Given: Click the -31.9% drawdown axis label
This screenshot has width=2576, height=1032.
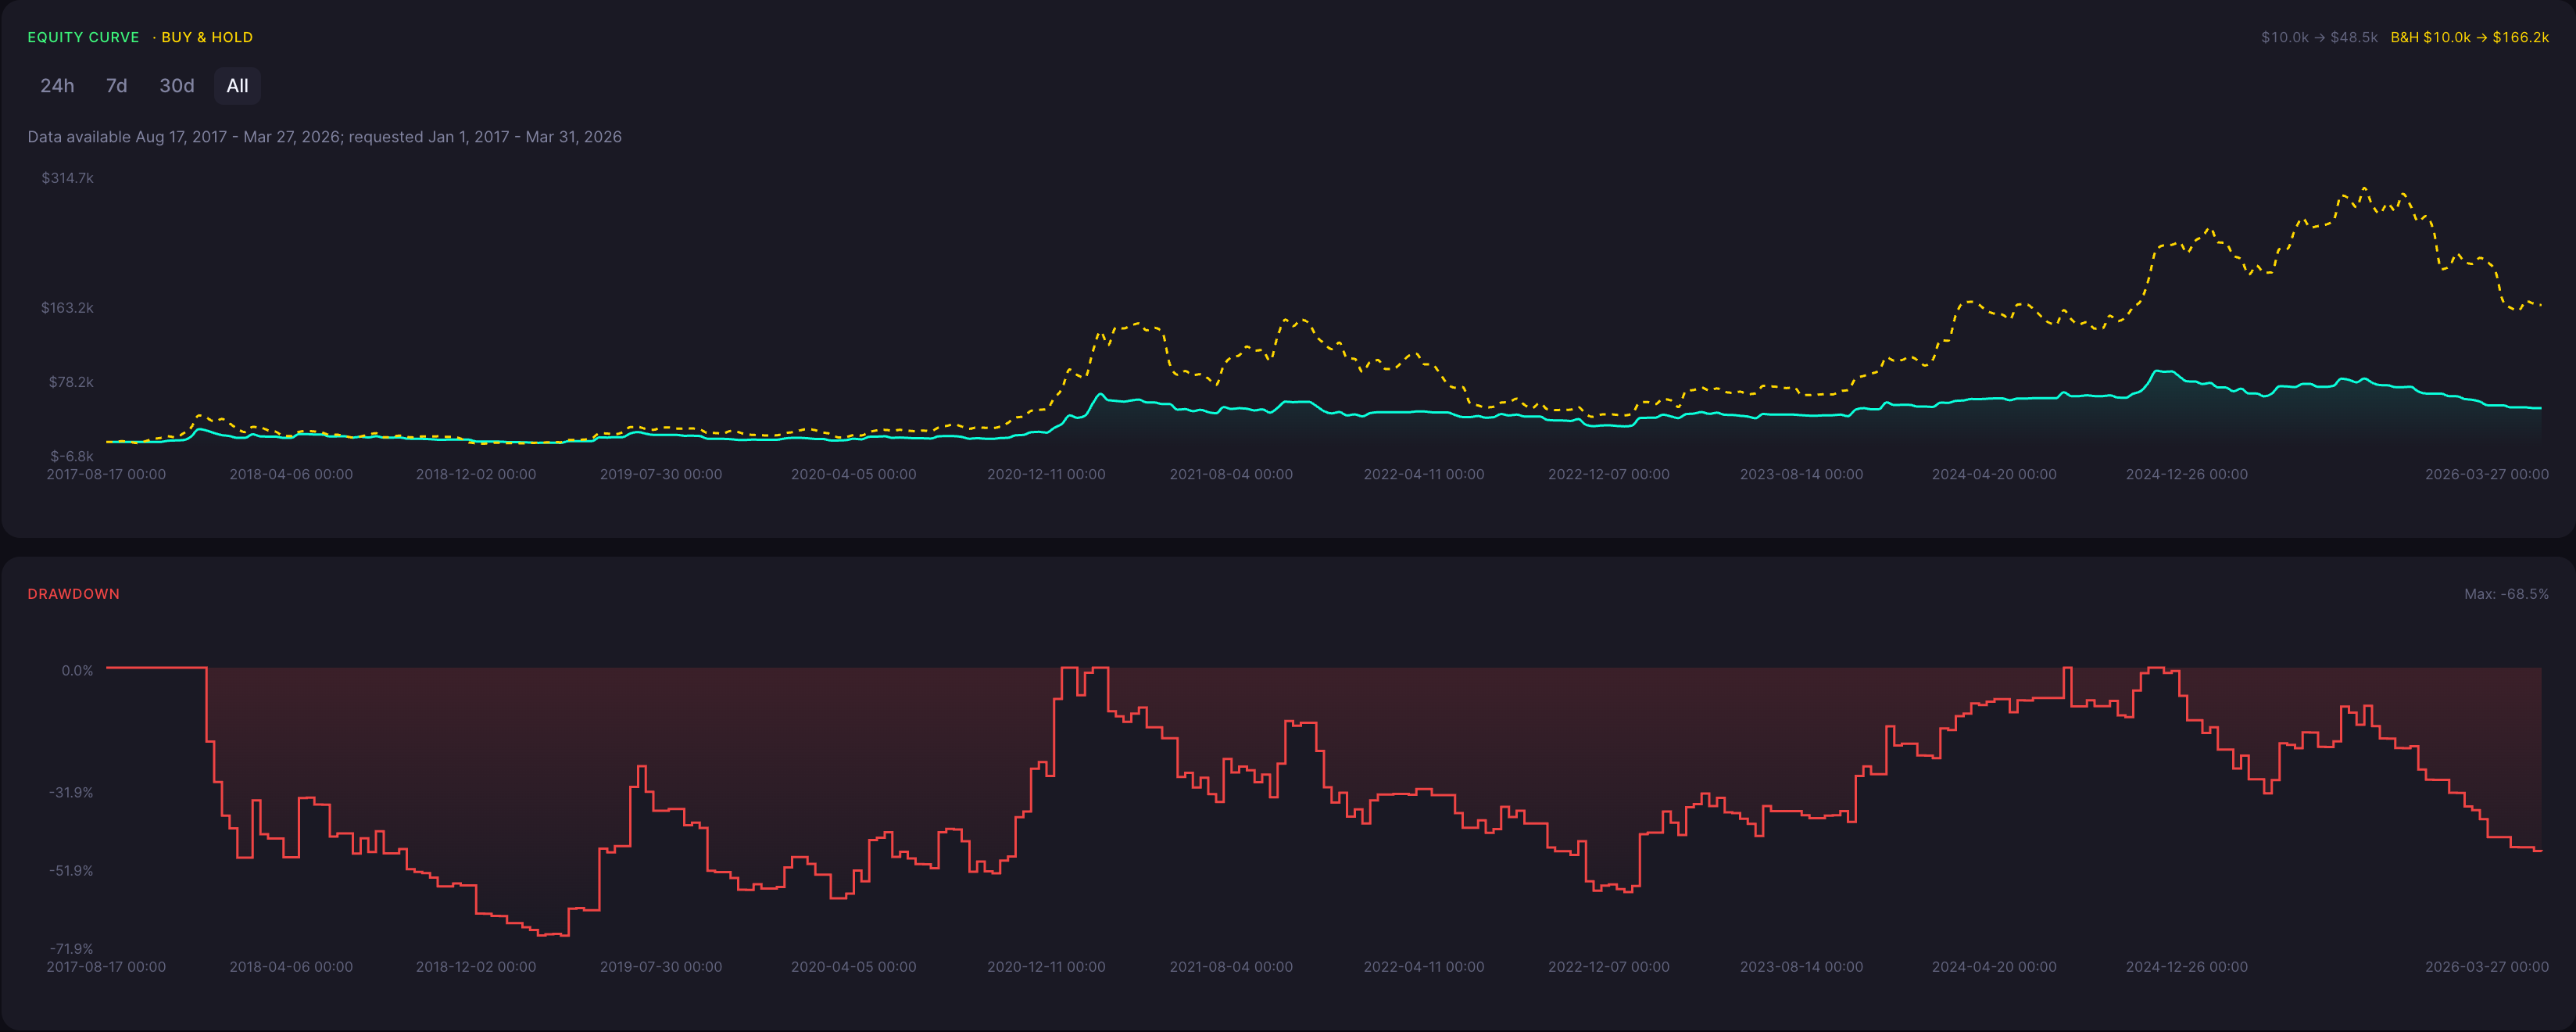Looking at the screenshot, I should 71,793.
